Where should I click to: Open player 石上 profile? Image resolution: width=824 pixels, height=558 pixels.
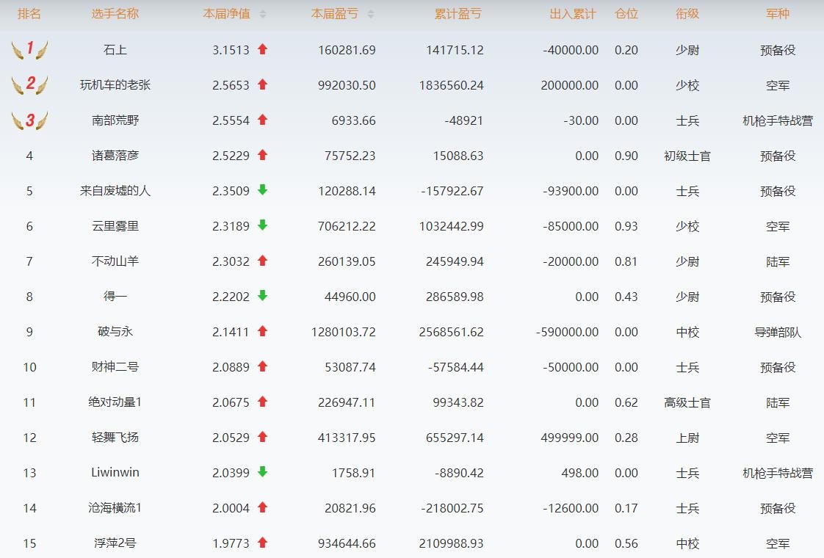(115, 50)
